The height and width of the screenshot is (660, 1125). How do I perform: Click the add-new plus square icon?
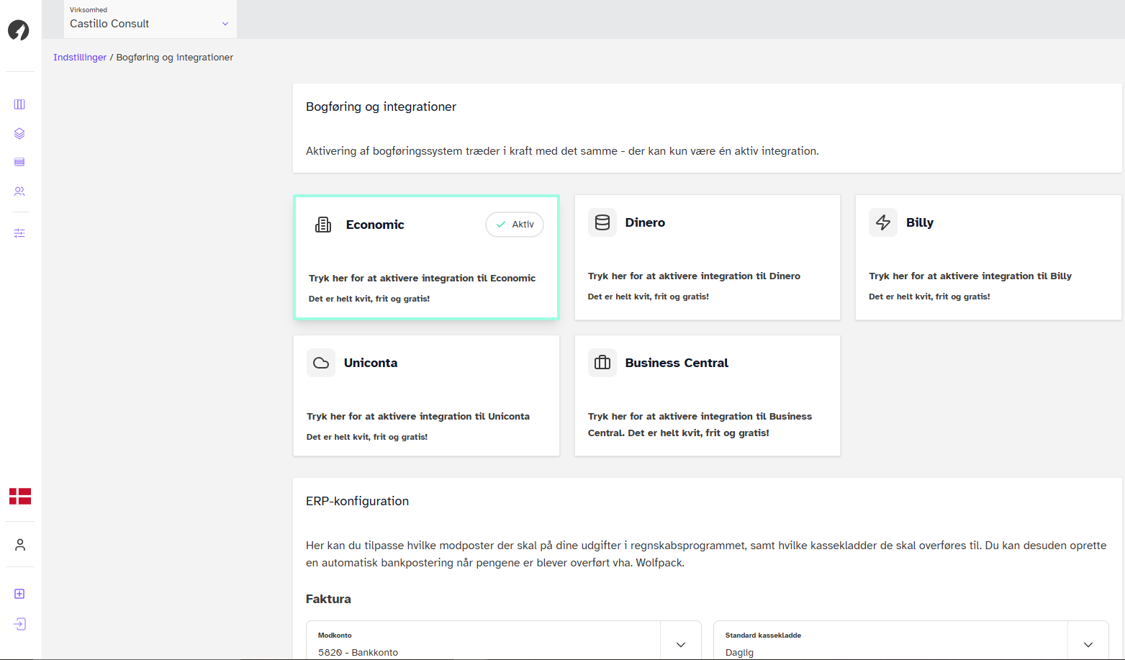click(x=19, y=594)
